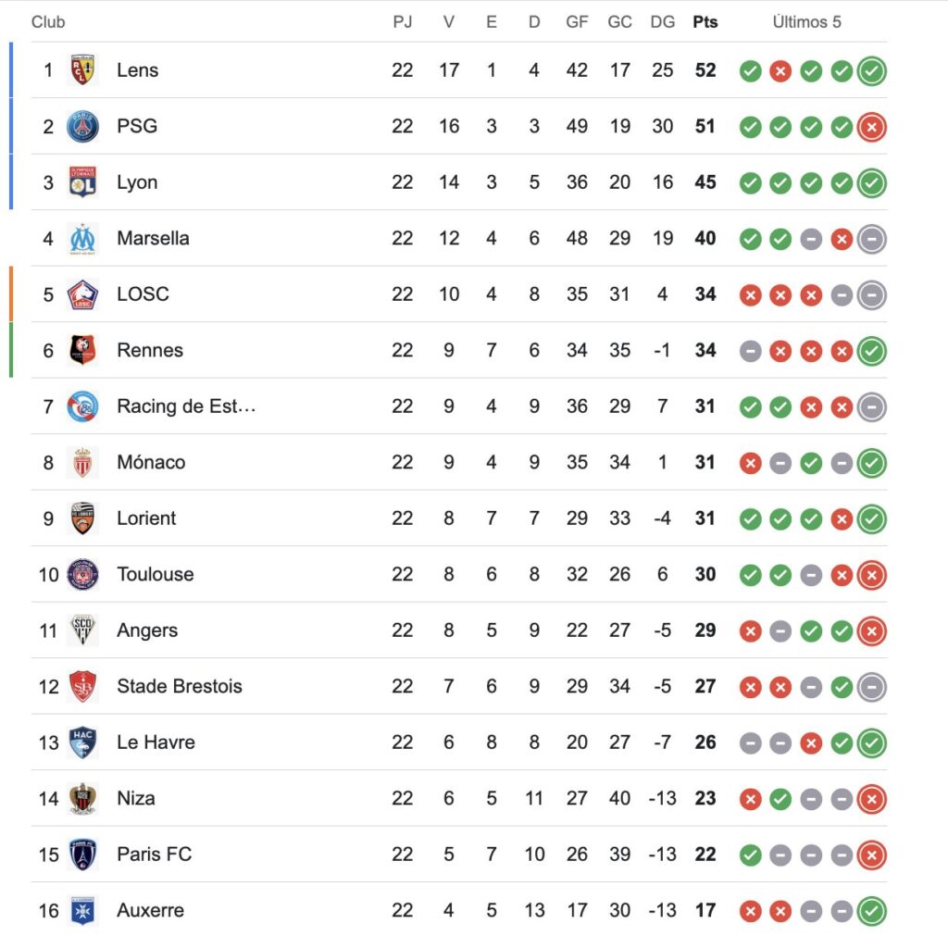
Task: Open the Stade Brestois team link
Action: [x=179, y=686]
